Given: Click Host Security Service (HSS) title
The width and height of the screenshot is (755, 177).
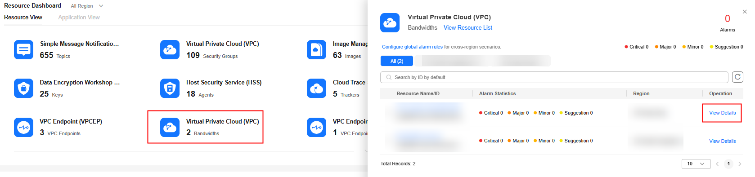Looking at the screenshot, I should 224,82.
